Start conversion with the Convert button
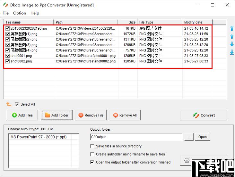235x177 pixels. pyautogui.click(x=204, y=115)
